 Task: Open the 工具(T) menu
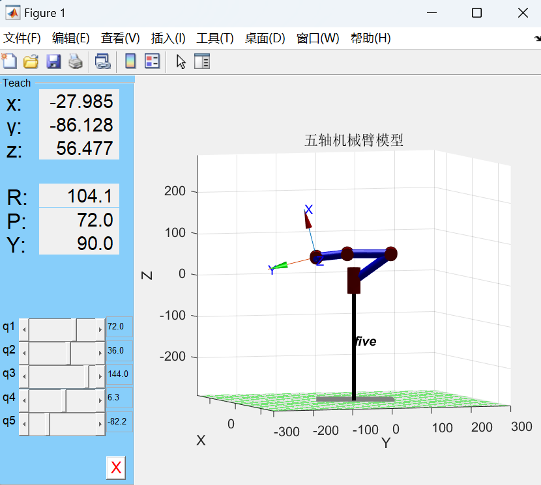(215, 38)
